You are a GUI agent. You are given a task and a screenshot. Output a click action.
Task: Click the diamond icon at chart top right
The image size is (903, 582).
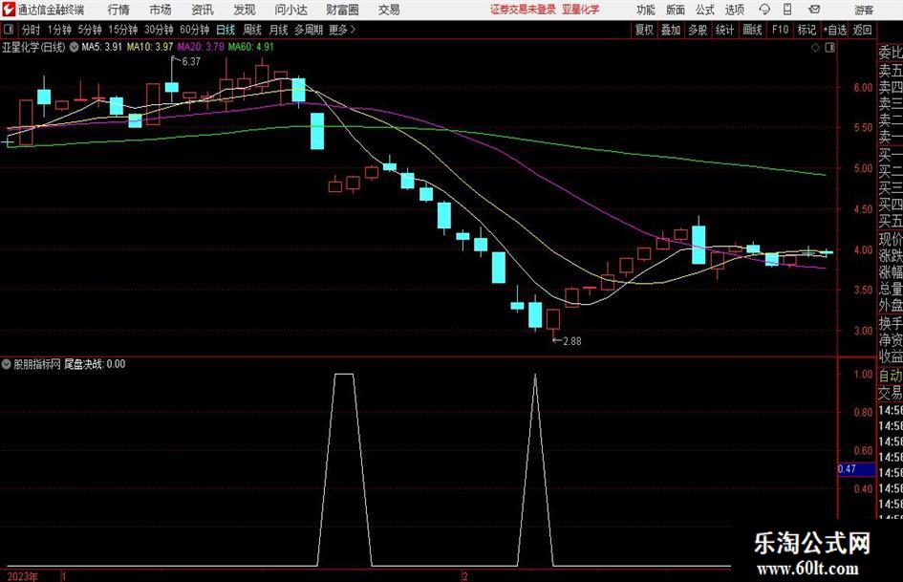(815, 48)
